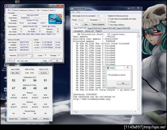Image resolution: width=167 pixels, height=130 pixels.
Task: Click the 'PI calculation is done!' message
Action: point(117,75)
